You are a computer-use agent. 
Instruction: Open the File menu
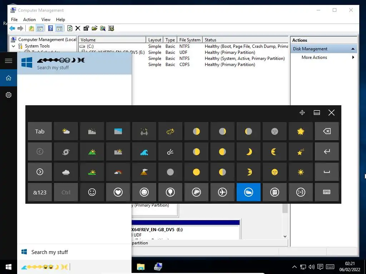(14, 20)
